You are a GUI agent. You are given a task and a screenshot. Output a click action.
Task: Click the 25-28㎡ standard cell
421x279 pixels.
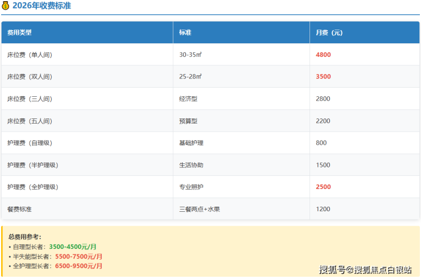[191, 77]
